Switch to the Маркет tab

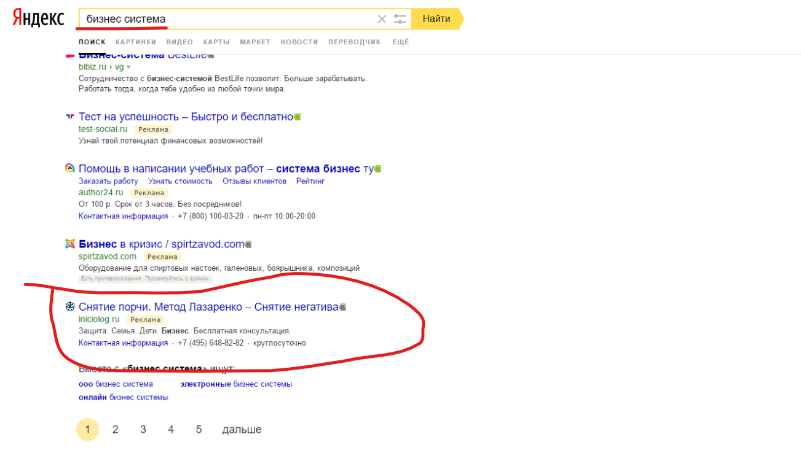[255, 42]
